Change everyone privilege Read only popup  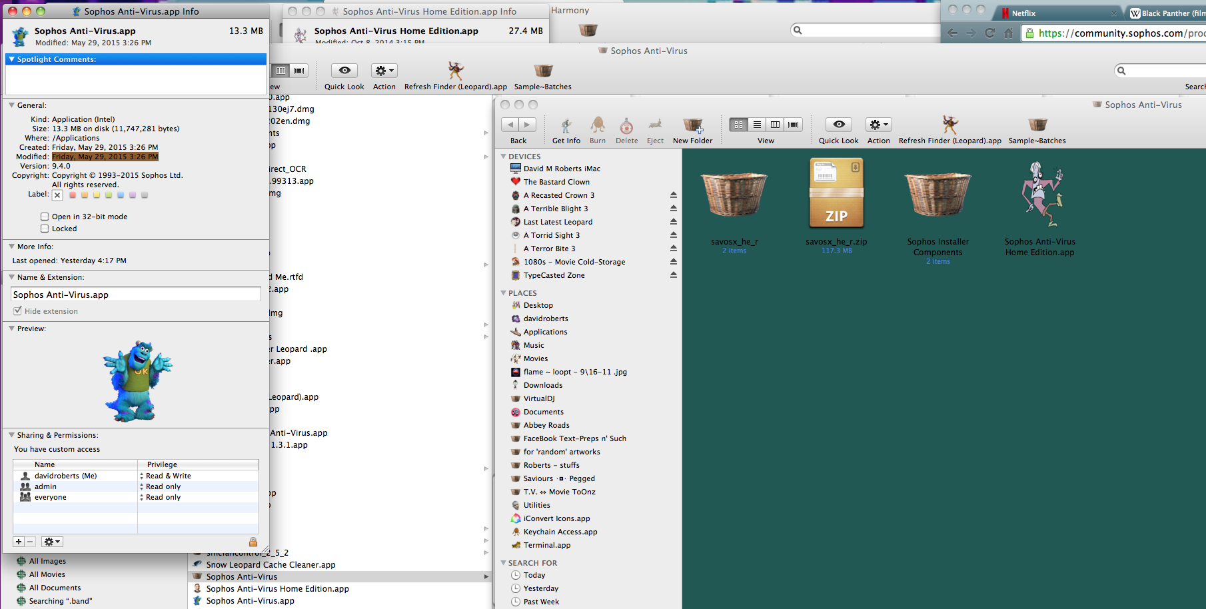pos(160,497)
